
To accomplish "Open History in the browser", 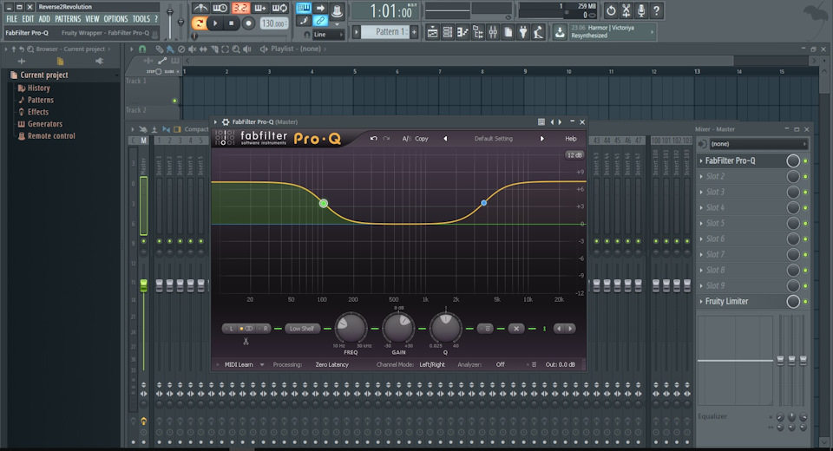I will click(38, 88).
